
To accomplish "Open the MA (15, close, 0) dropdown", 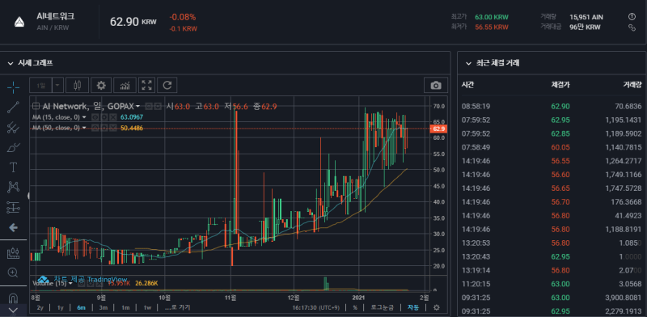I will tap(84, 117).
